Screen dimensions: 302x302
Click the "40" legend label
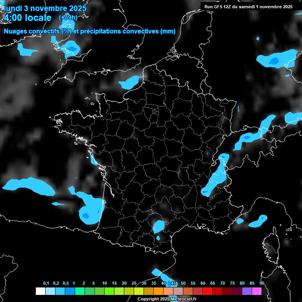tap(164, 283)
